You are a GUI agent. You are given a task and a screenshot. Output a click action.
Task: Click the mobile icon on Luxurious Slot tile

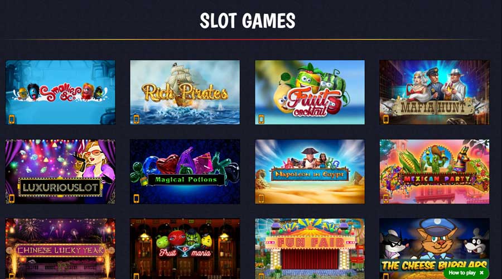12,199
